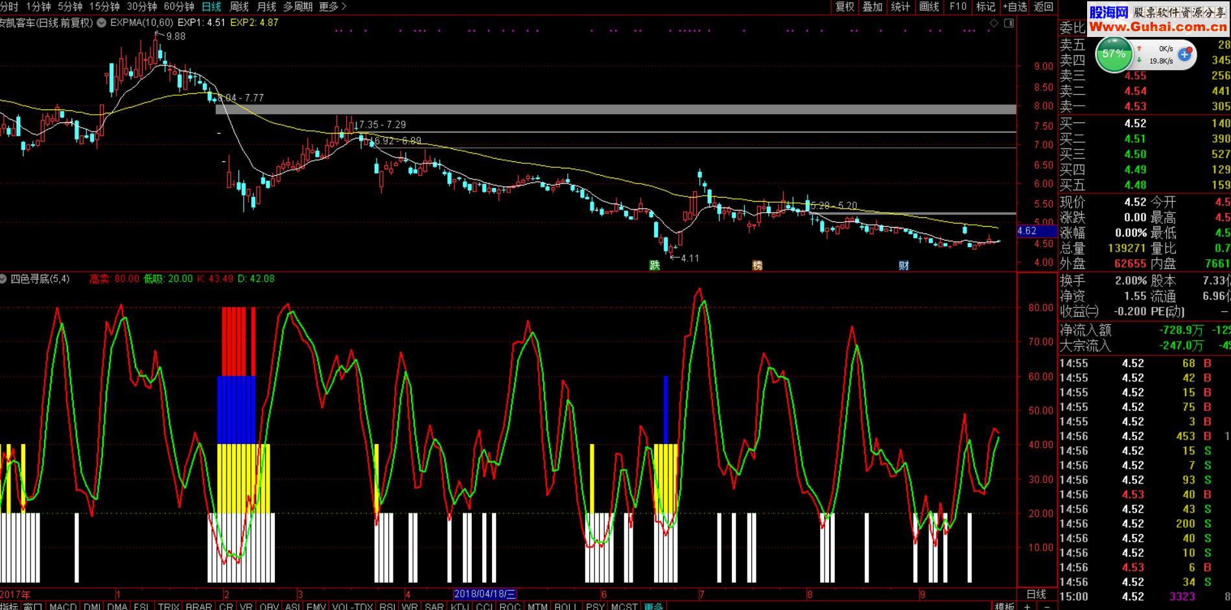
Task: Select CCI indicator tab
Action: pyautogui.click(x=485, y=606)
